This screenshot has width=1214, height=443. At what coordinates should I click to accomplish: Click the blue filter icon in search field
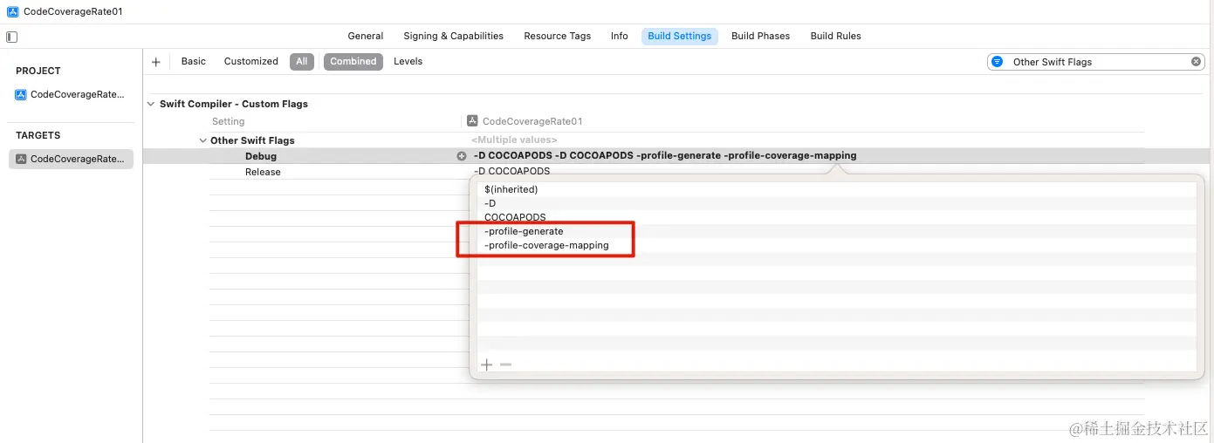(998, 62)
